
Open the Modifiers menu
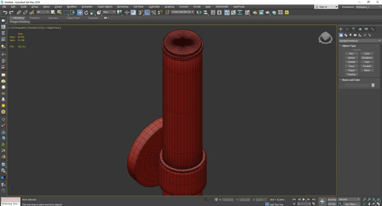coord(72,7)
